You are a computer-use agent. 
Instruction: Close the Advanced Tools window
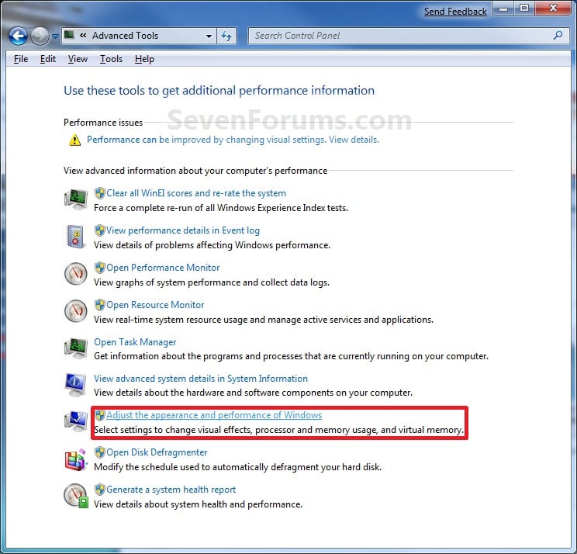[554, 9]
